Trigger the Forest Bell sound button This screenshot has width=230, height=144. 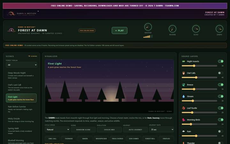[150, 139]
